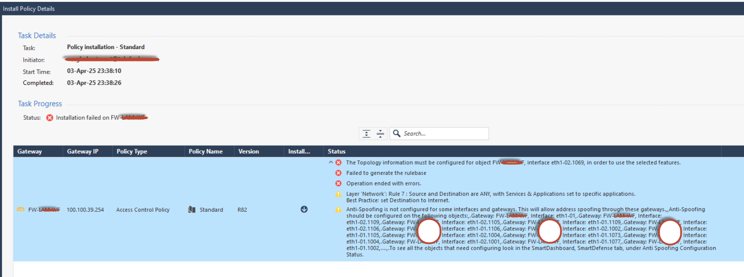Click 'Installation failed on FW' status text

pos(102,118)
